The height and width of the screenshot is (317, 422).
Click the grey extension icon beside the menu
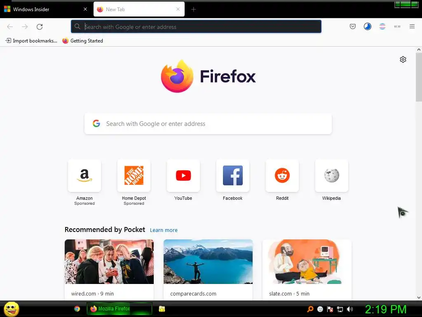coord(397,26)
